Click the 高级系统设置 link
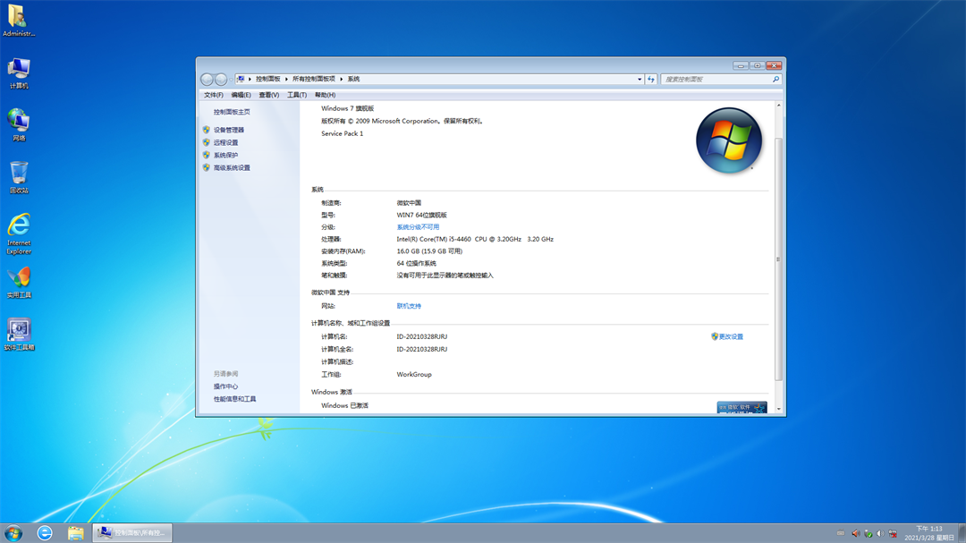966x543 pixels. tap(232, 167)
